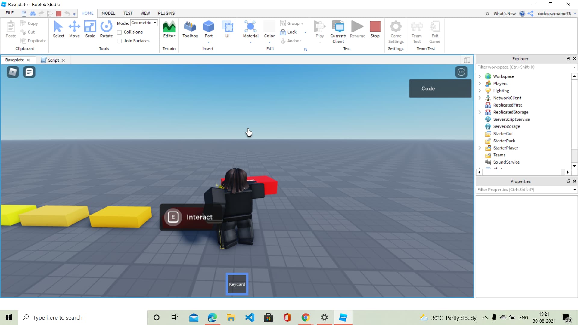This screenshot has width=578, height=325.
Task: Activate the Rotate tool
Action: tap(106, 29)
